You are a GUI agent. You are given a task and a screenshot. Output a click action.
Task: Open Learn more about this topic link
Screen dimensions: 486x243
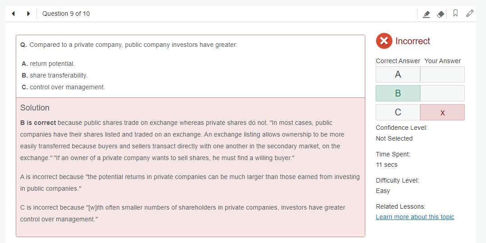click(x=415, y=217)
